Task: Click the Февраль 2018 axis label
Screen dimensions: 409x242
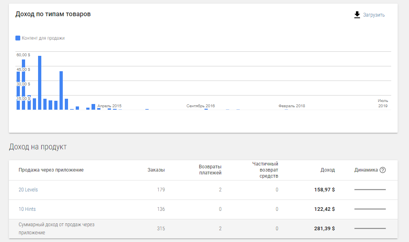Action: (x=292, y=106)
